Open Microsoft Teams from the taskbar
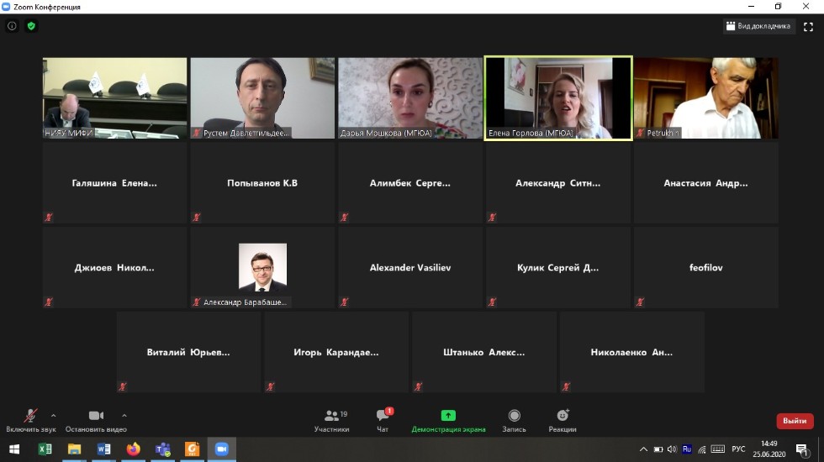824x462 pixels. coord(162,449)
